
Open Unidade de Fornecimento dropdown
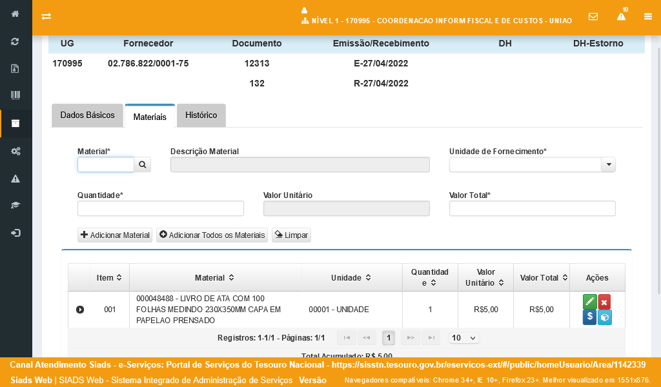tap(608, 164)
